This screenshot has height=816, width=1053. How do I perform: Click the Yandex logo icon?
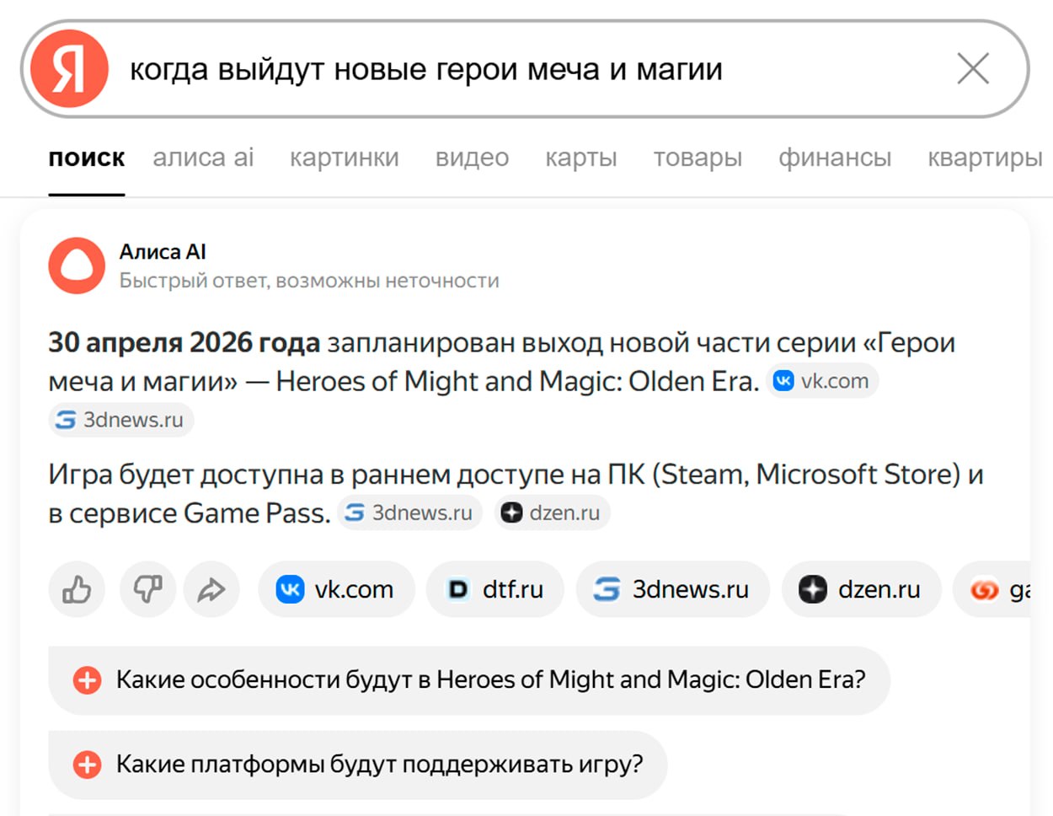click(69, 69)
